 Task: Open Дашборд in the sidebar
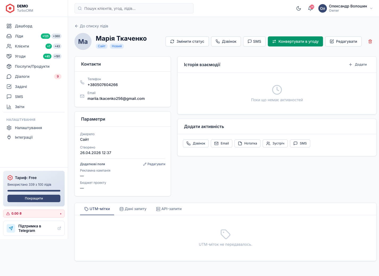(x=34, y=26)
